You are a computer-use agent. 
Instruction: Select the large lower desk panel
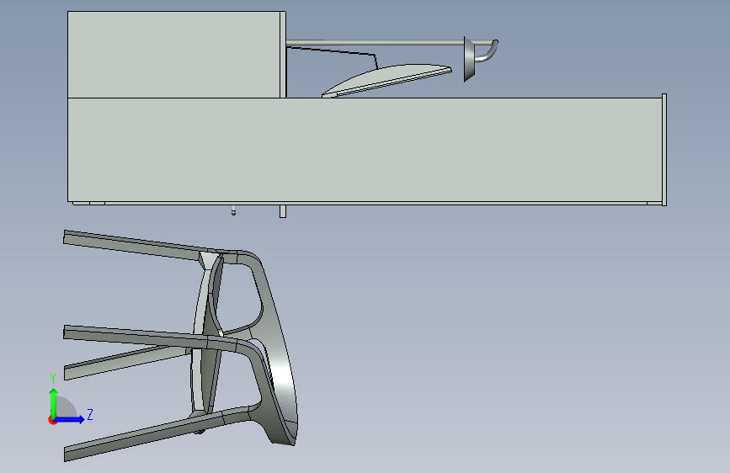[x=365, y=150]
